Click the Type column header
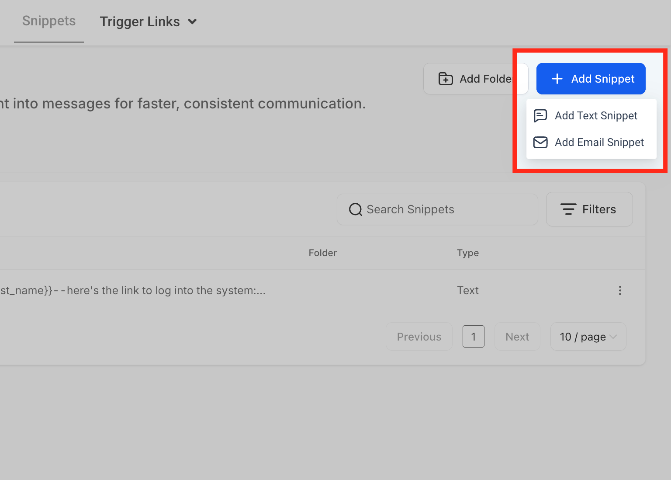The width and height of the screenshot is (671, 480). tap(468, 253)
